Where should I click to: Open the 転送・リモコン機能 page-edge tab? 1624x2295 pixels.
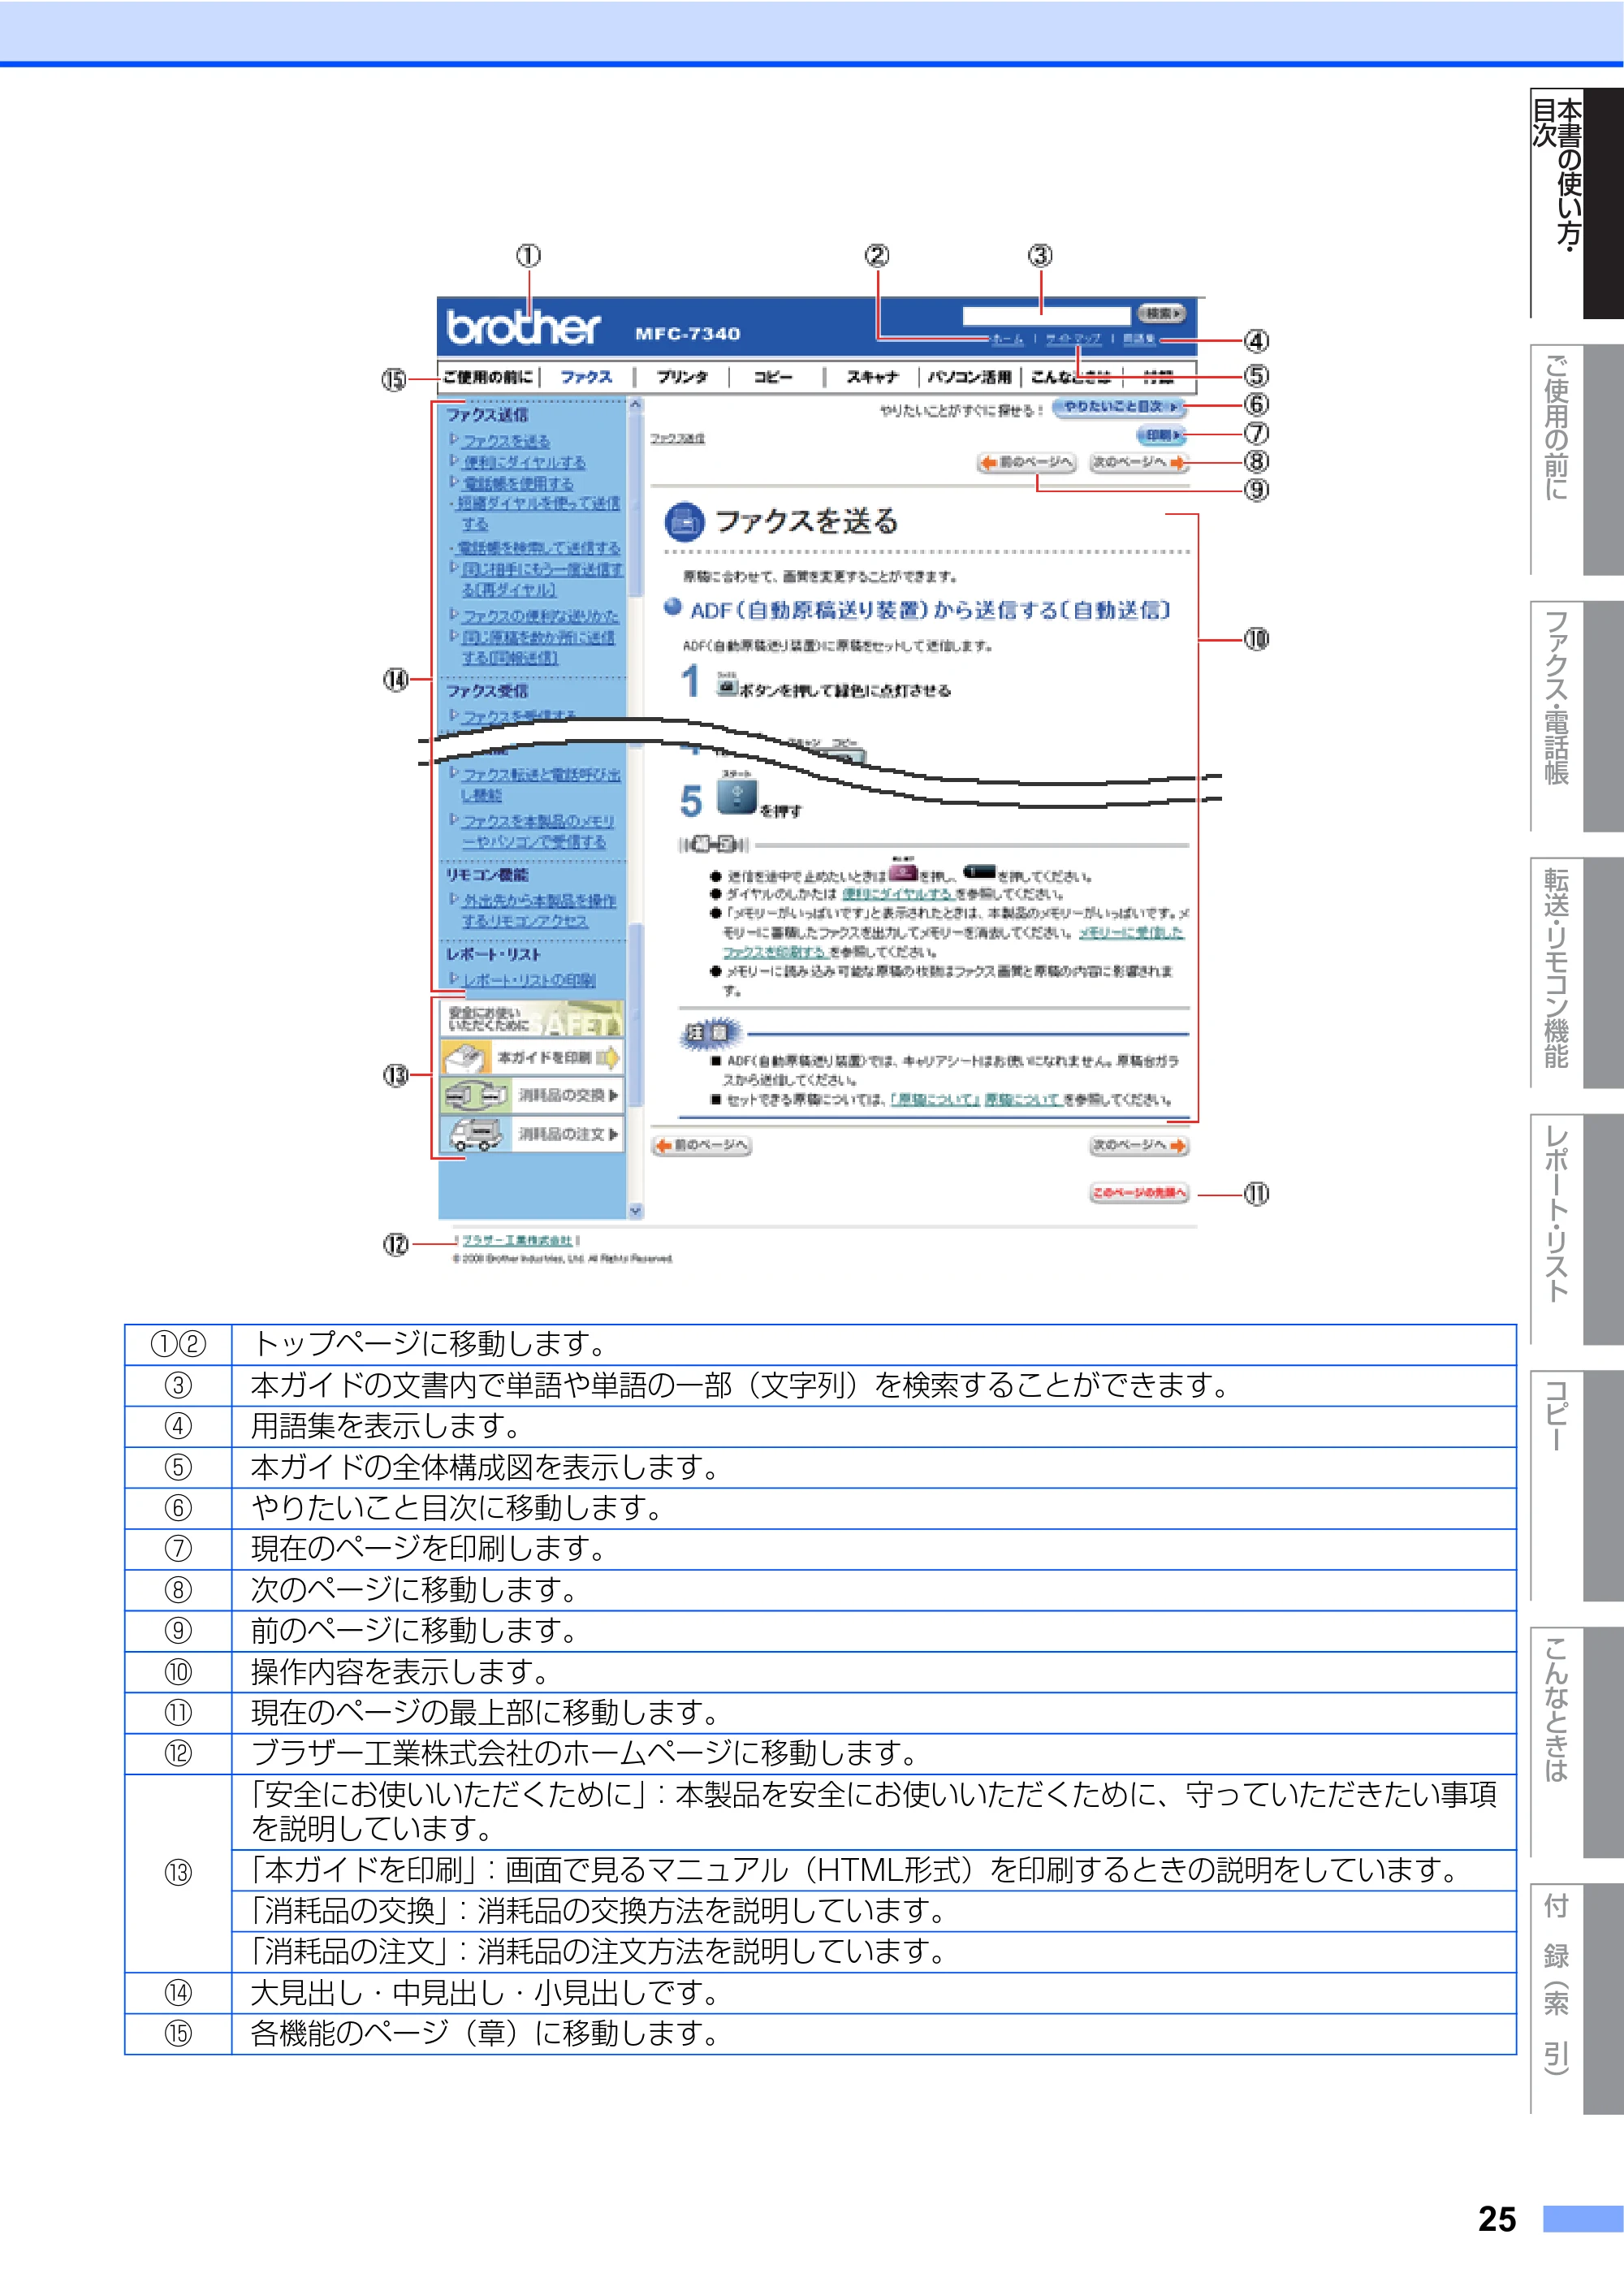[x=1576, y=972]
